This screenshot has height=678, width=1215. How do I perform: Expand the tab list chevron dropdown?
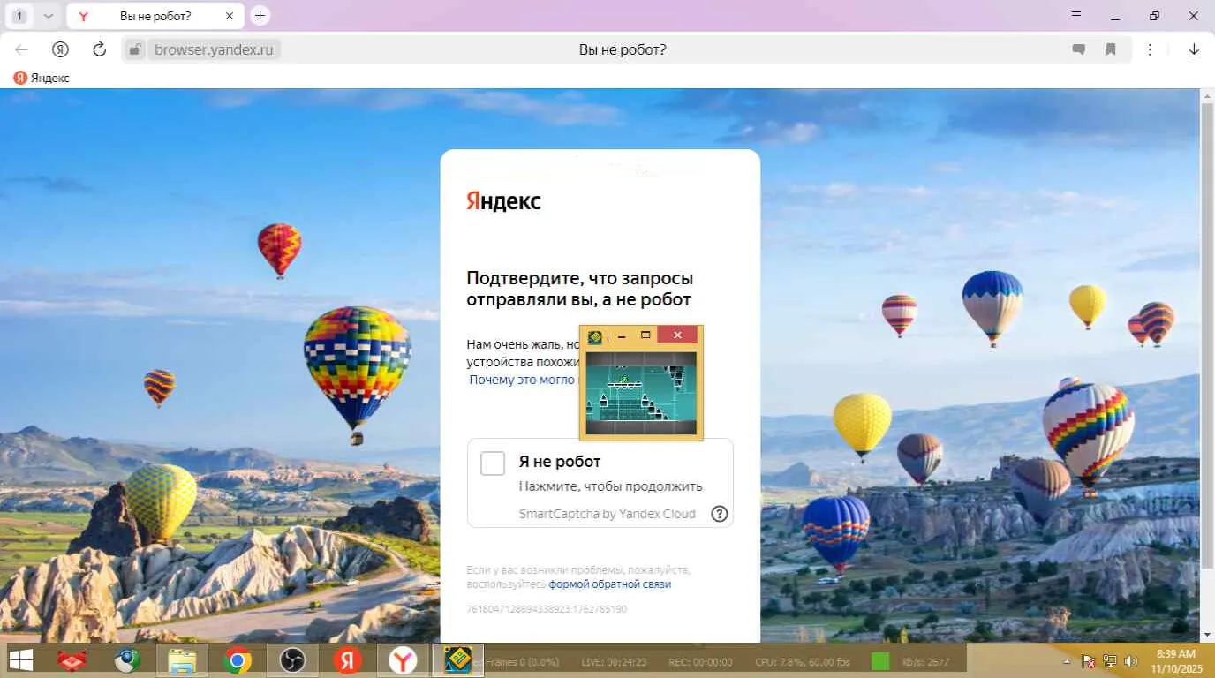[48, 16]
